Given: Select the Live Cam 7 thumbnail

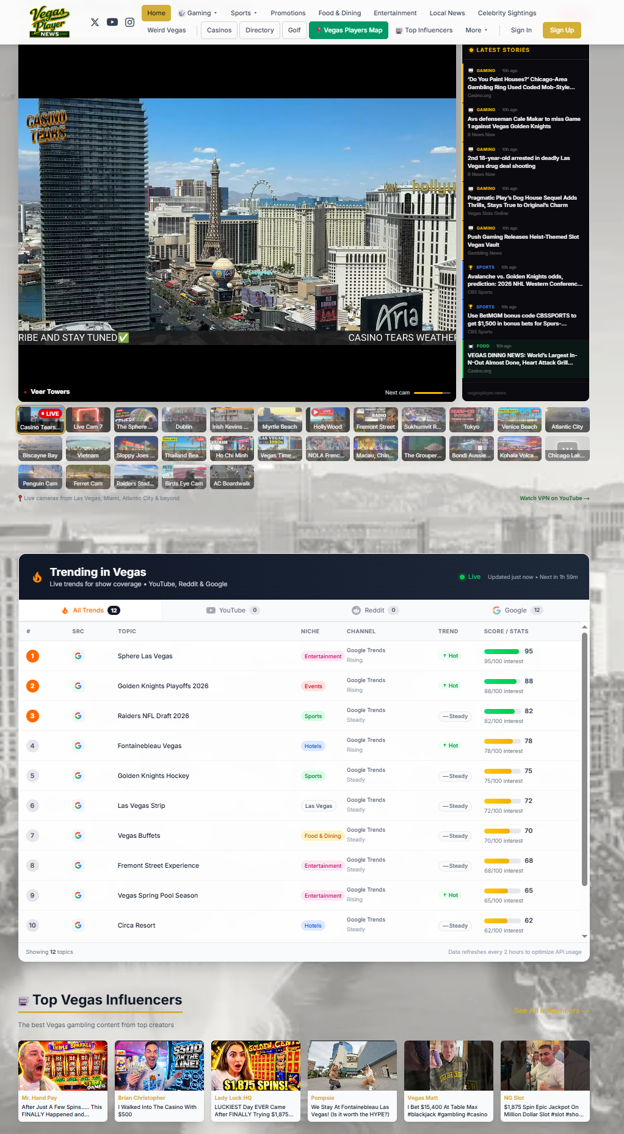Looking at the screenshot, I should click(88, 420).
